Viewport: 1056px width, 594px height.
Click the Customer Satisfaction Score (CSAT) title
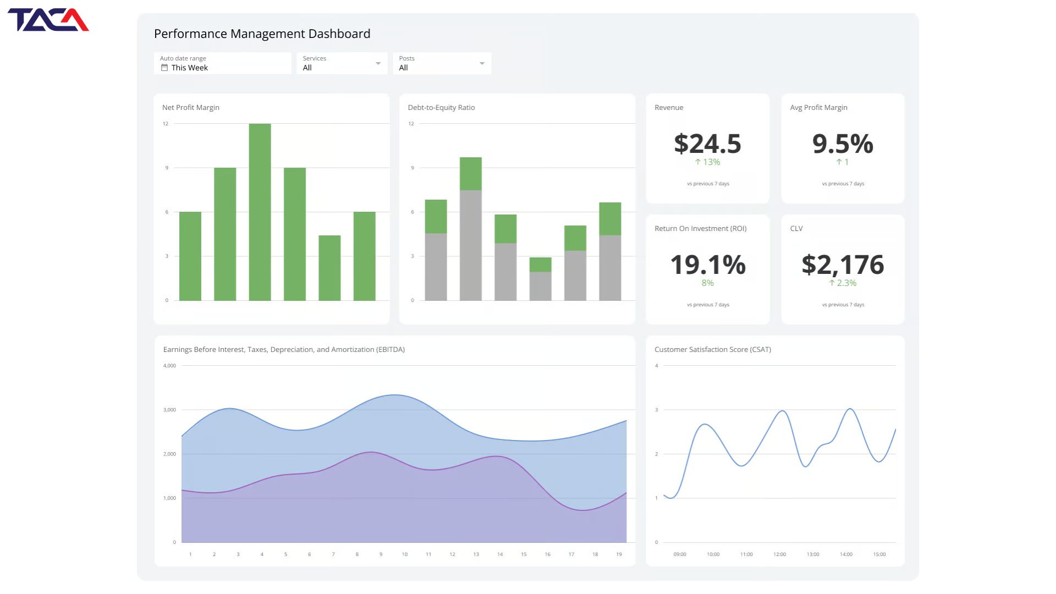[713, 349]
